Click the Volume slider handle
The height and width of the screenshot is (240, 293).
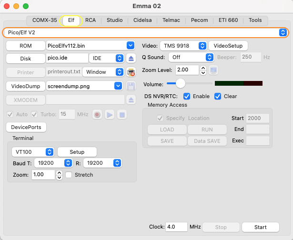180,83
